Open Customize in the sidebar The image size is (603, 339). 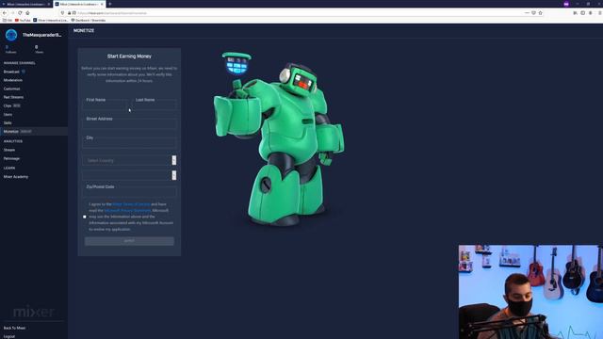(x=12, y=89)
